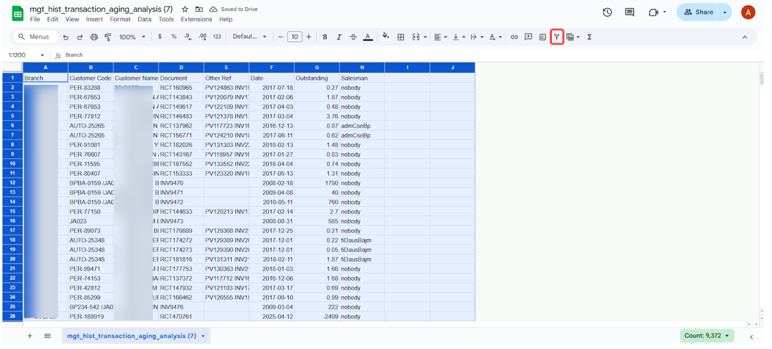Click the Merge cells icon

click(416, 37)
